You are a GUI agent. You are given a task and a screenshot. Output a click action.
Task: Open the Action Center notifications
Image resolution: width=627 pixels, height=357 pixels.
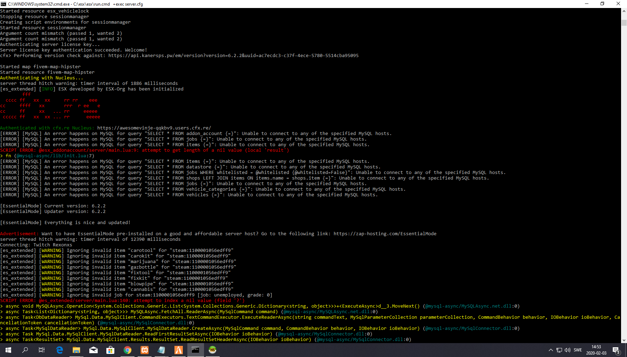point(616,350)
